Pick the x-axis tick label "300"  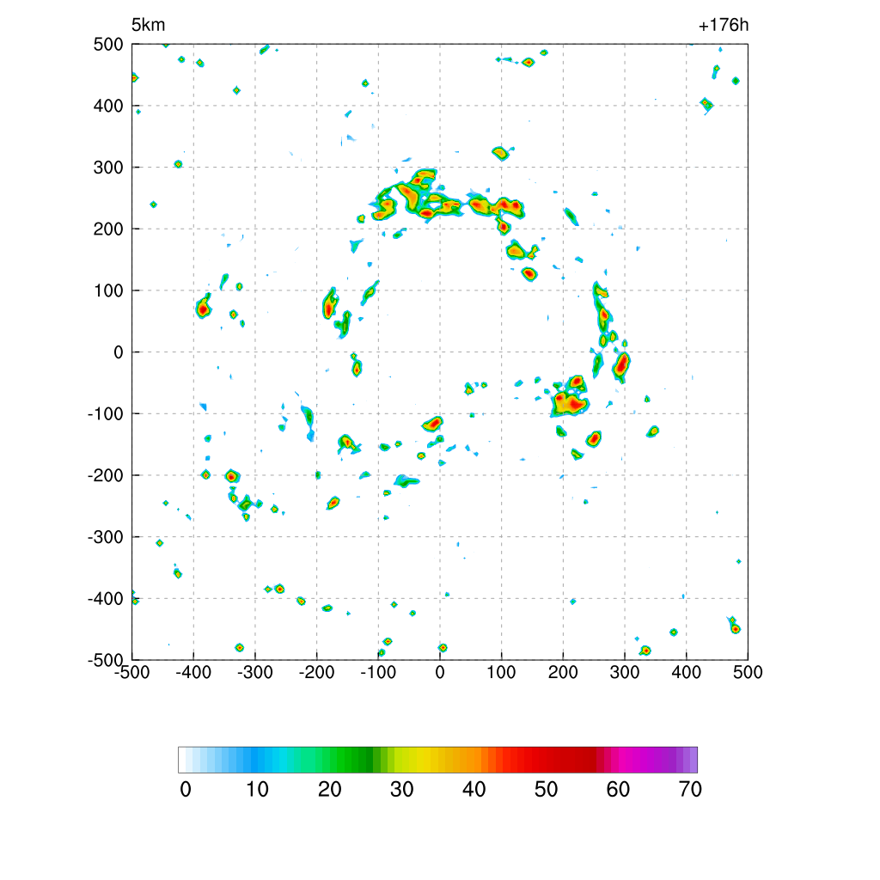point(625,672)
